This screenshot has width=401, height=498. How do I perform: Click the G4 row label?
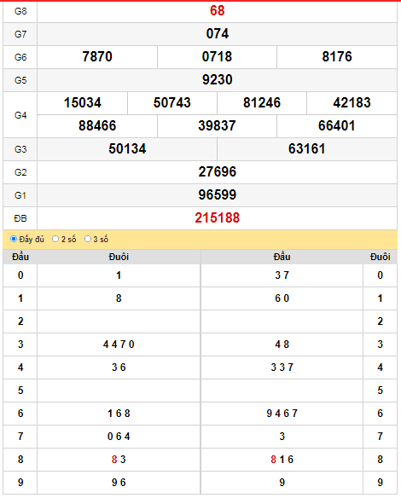point(20,115)
